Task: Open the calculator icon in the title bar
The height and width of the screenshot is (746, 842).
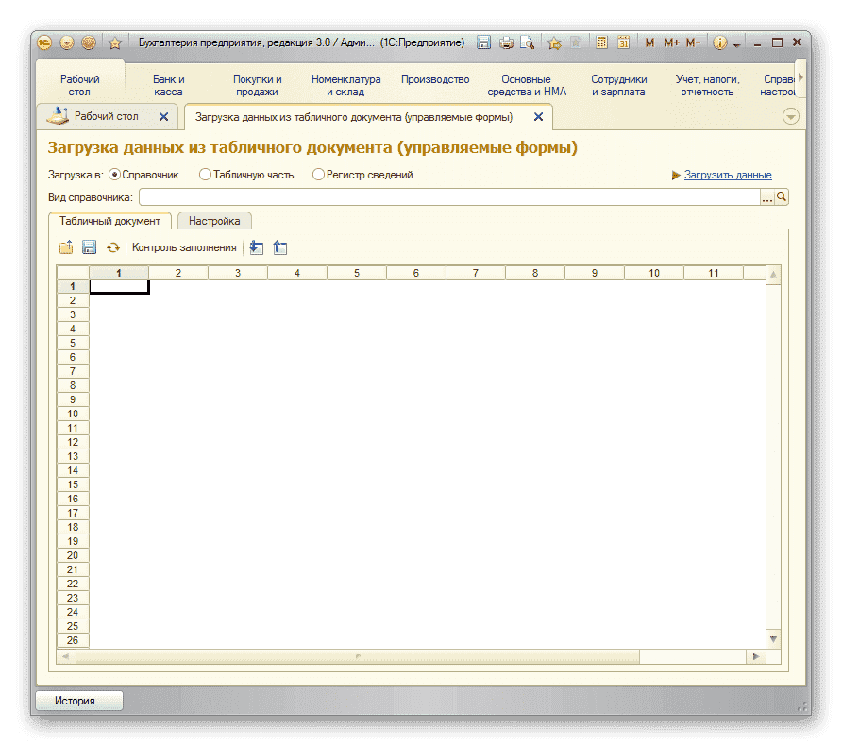Action: pos(600,42)
